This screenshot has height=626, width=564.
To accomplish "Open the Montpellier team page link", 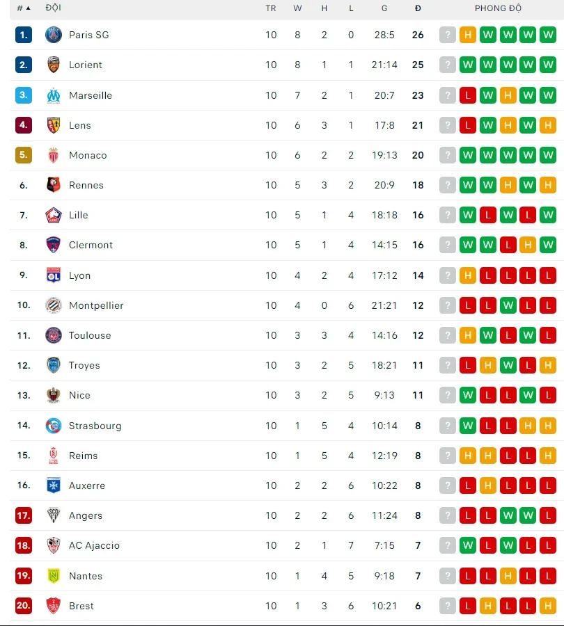I will [97, 305].
